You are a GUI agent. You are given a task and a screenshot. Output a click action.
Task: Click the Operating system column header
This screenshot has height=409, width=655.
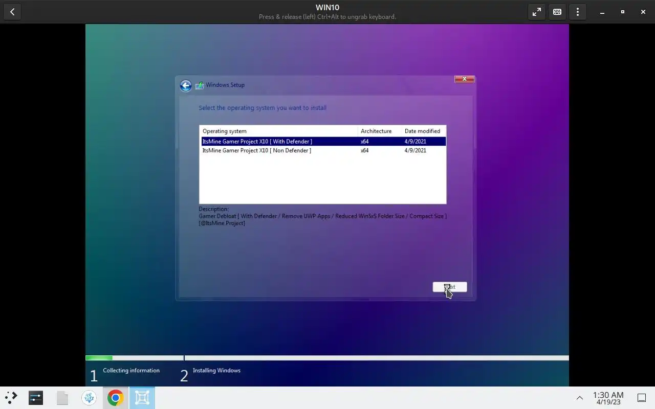pos(279,131)
